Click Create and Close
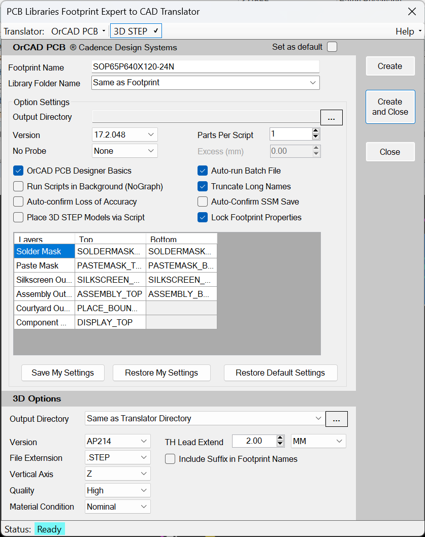 390,107
